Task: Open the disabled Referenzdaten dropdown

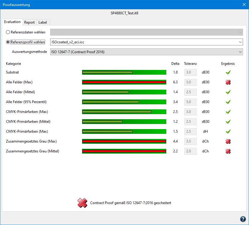Action: pos(146,32)
